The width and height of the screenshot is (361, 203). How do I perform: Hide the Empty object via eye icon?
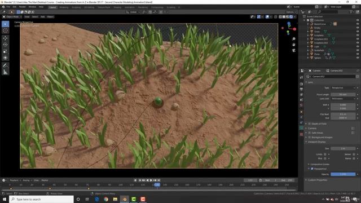coord(358,28)
